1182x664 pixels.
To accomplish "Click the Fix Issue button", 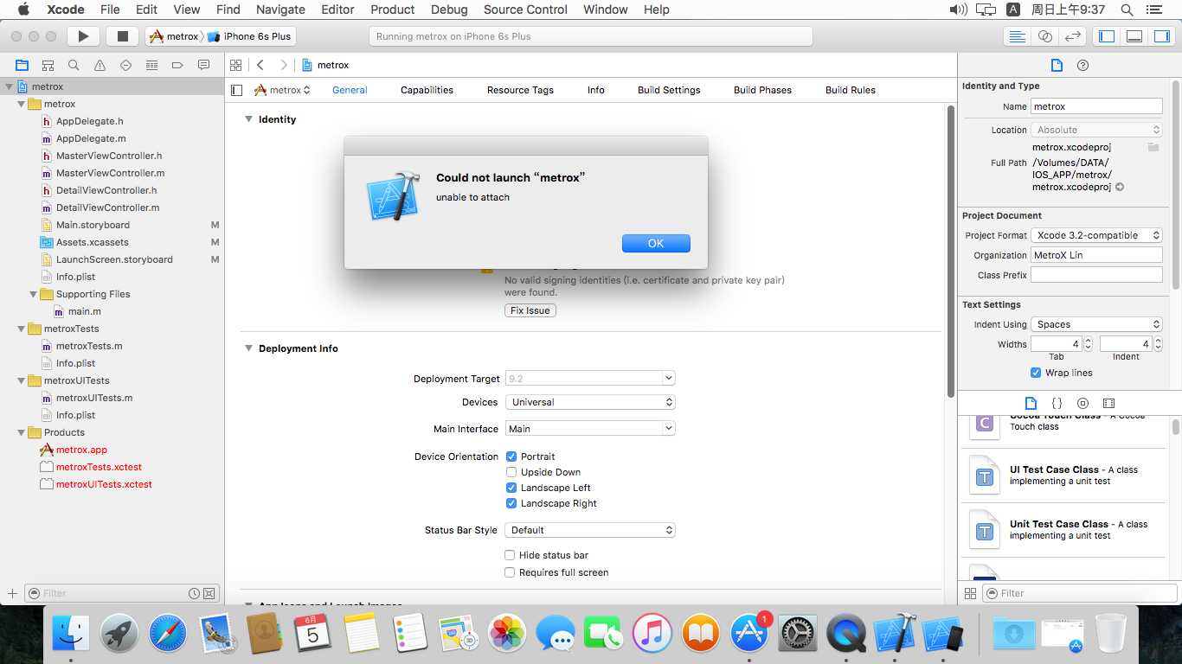I will point(530,310).
